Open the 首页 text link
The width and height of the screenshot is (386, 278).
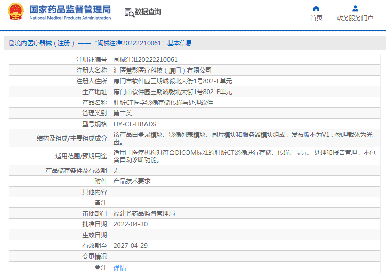point(316,18)
